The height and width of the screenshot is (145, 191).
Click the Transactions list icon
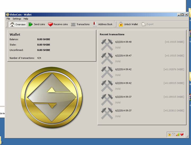(x=73, y=24)
